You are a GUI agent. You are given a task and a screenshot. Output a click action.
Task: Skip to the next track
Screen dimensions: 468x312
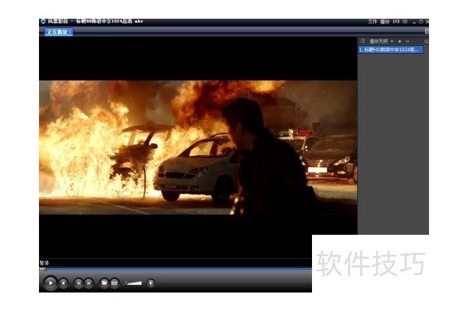point(89,282)
